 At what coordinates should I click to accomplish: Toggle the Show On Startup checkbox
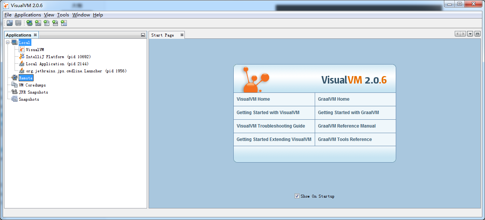point(297,196)
